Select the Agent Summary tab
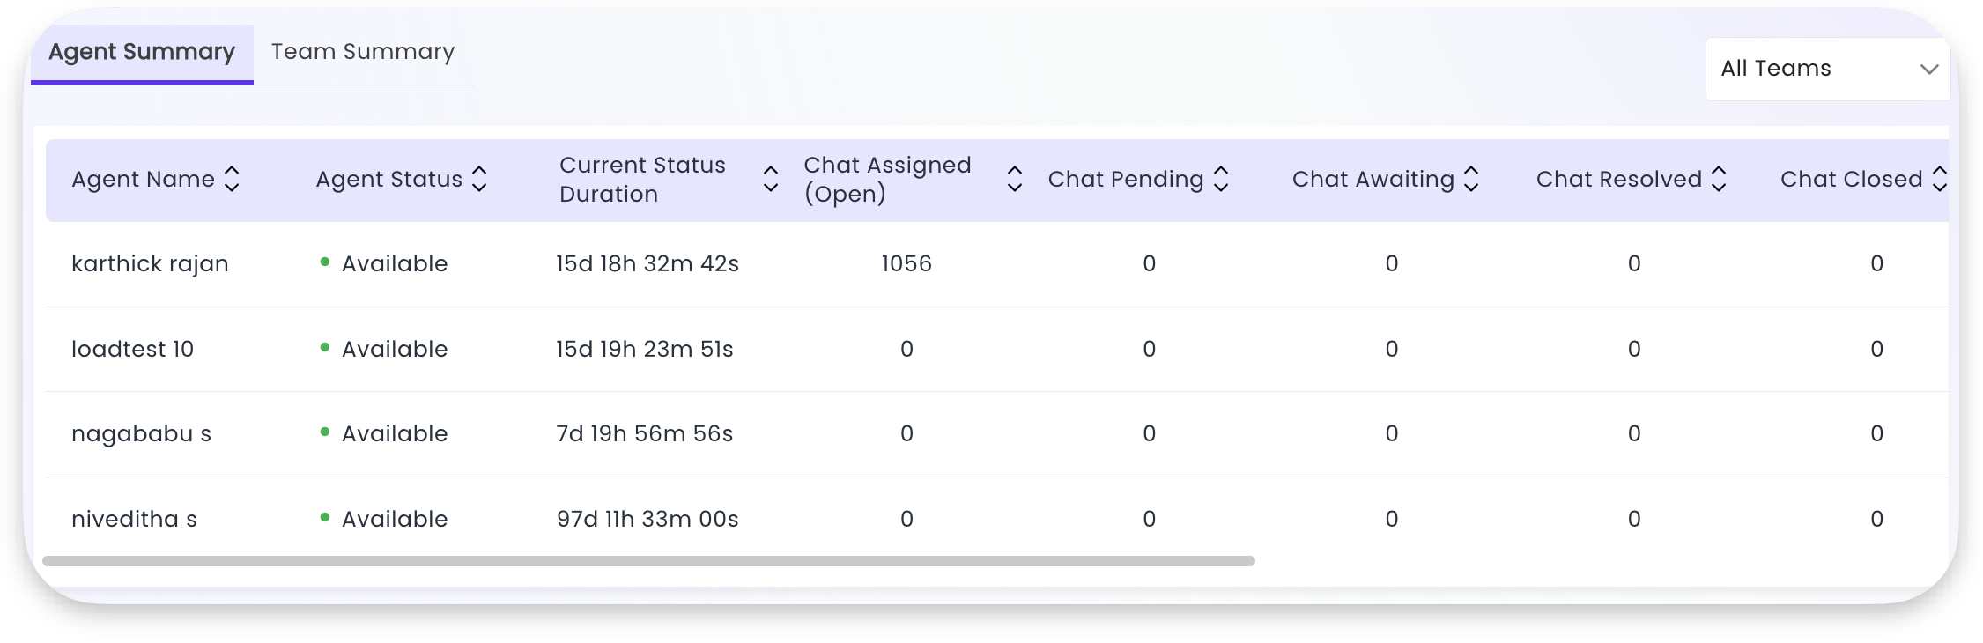Viewport: 1983px width, 643px height. point(142,52)
